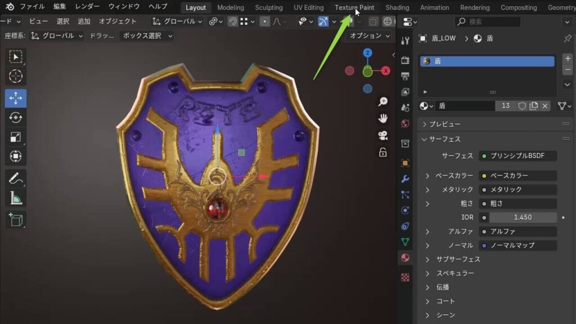Open the transform orientation グローバル dropdown in header

click(177, 22)
